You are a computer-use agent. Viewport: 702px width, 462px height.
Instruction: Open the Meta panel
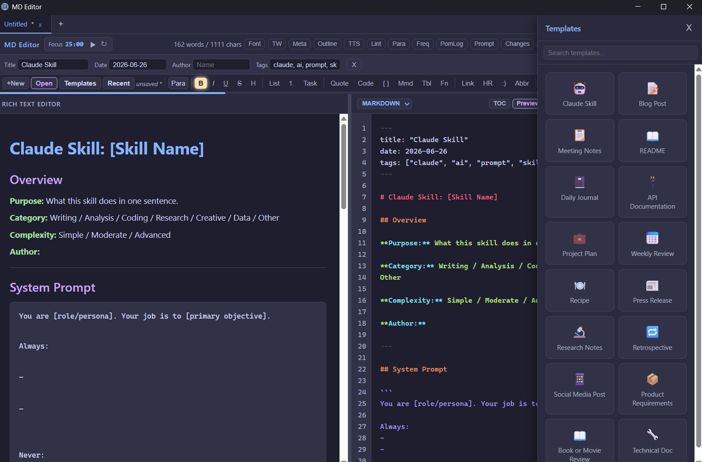[x=299, y=44]
